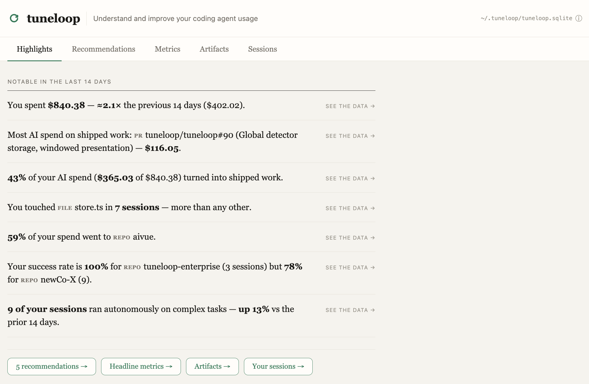Select the ~/.tuneloop/tuneloop.sqlite path text
Viewport: 589px width, 384px height.
[x=526, y=18]
